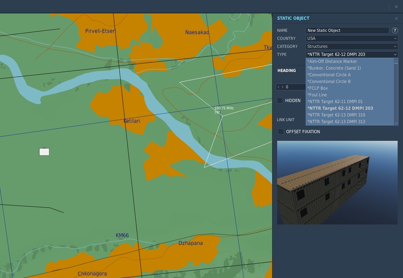Screen dimensions: 403x278
Task: Decrease heading with left arrow stepper
Action: tap(278, 87)
